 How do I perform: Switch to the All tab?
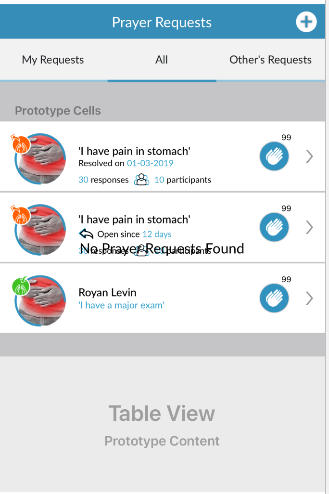coord(162,60)
